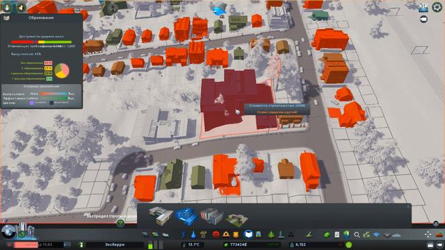The height and width of the screenshot is (250, 445).
Task: Select the elementary school building thumbnail
Action: pos(161,216)
